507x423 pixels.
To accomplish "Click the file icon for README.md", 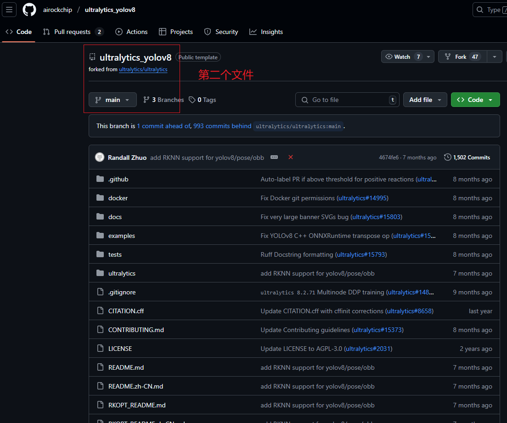I will (x=100, y=367).
